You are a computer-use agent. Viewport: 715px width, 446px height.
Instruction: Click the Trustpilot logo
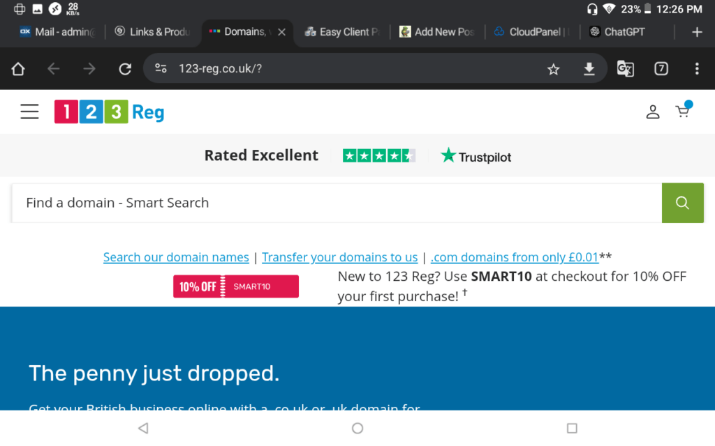pos(476,156)
